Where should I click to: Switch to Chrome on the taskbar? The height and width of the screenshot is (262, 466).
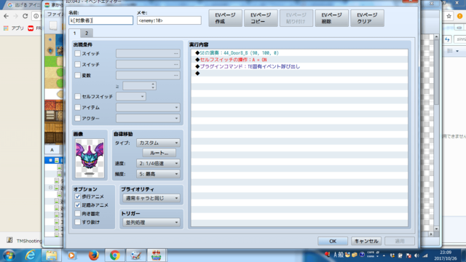(115, 255)
